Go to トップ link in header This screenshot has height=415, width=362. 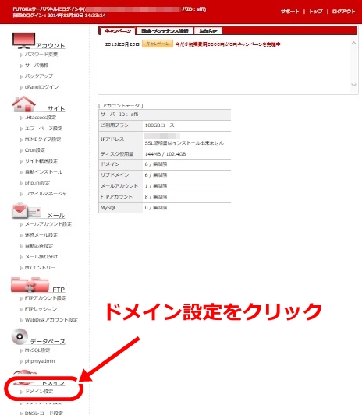click(316, 12)
